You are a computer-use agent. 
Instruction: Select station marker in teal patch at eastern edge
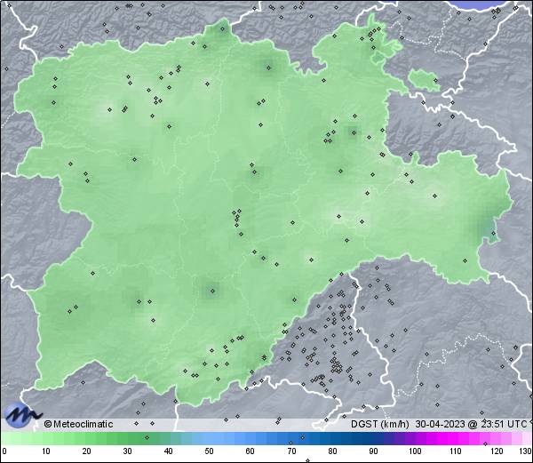click(x=494, y=233)
